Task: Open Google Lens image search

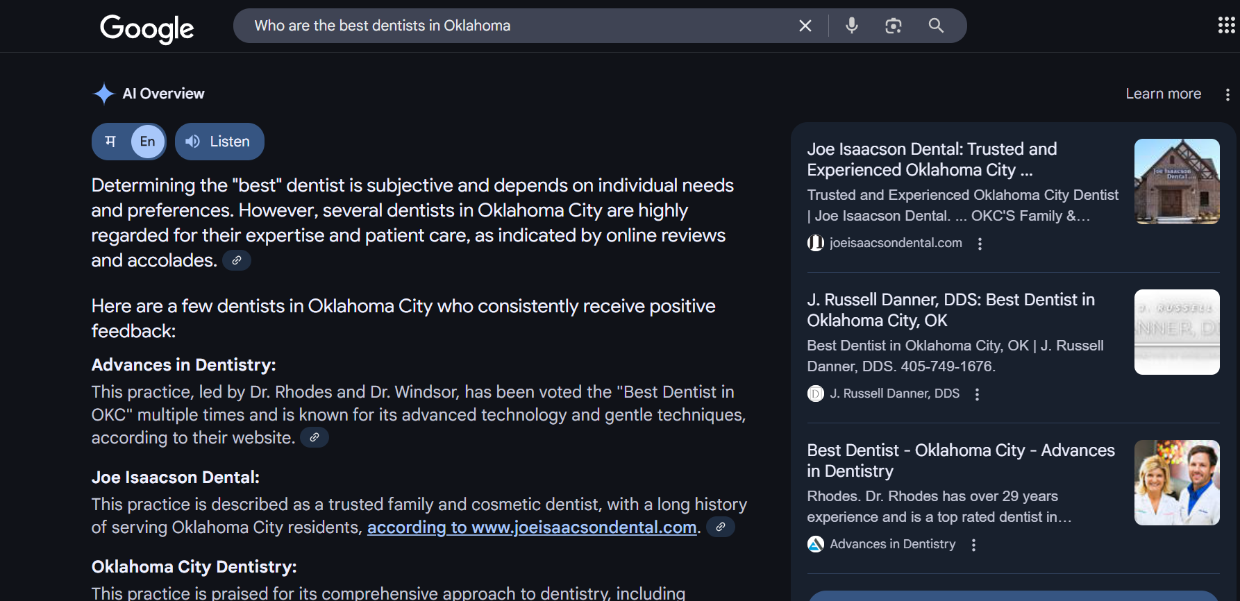Action: pos(894,26)
